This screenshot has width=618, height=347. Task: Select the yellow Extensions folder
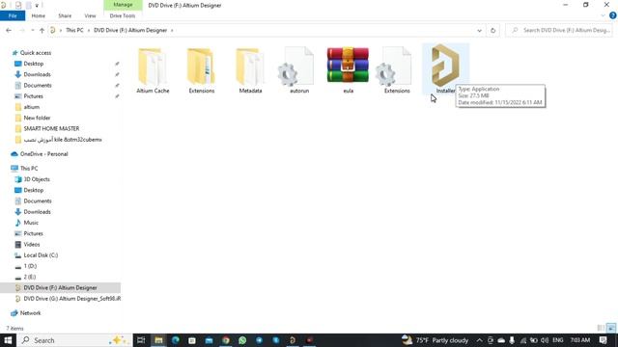pos(202,70)
